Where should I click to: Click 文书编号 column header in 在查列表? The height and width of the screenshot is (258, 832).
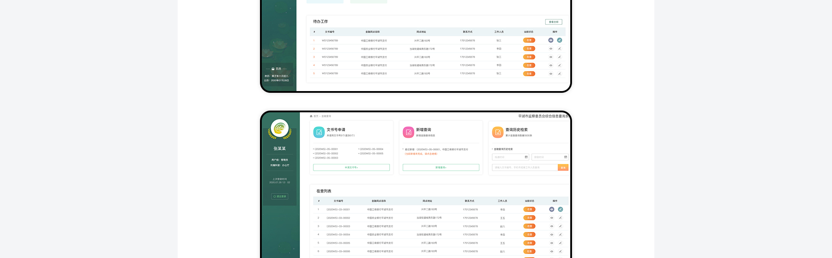tap(338, 201)
